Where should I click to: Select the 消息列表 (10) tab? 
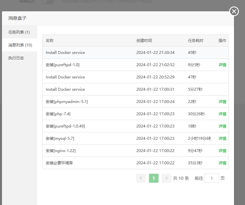coord(20,45)
